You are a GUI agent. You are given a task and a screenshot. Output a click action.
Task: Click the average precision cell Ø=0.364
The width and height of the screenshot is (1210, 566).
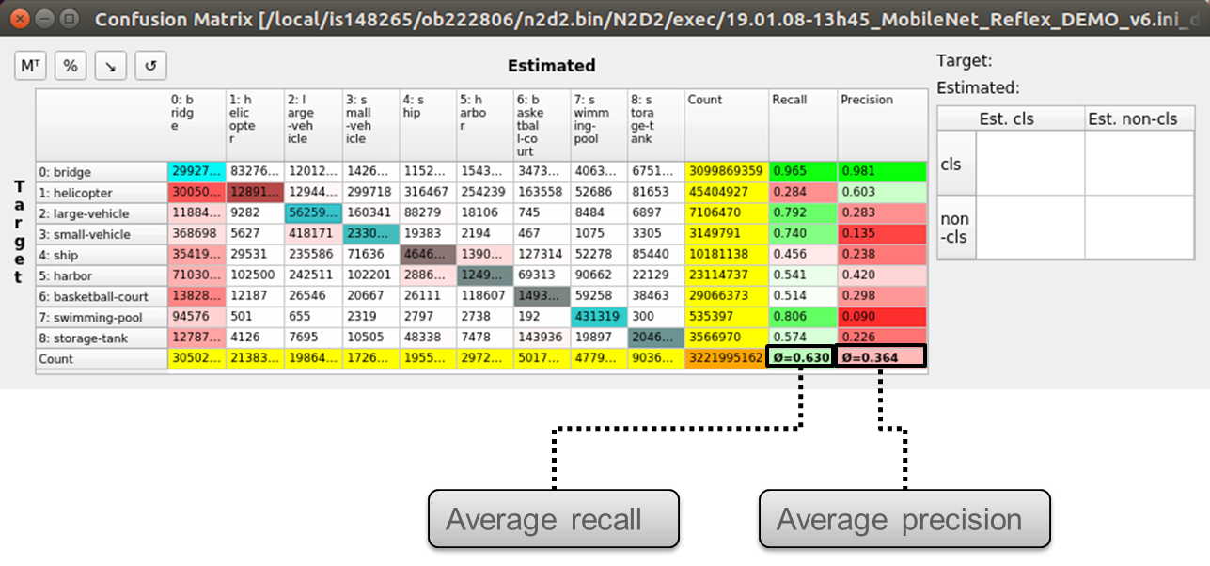pyautogui.click(x=880, y=356)
